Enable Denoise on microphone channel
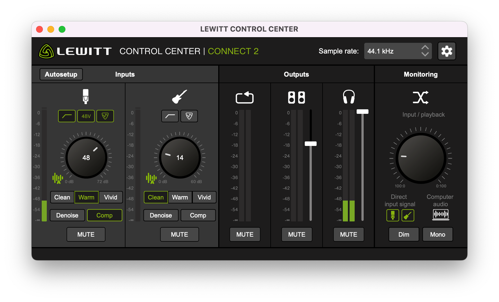Screen dimensions: 499x302 pyautogui.click(x=67, y=215)
